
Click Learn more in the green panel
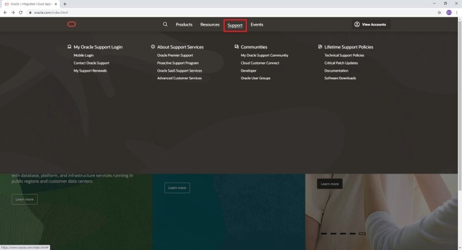click(25, 199)
